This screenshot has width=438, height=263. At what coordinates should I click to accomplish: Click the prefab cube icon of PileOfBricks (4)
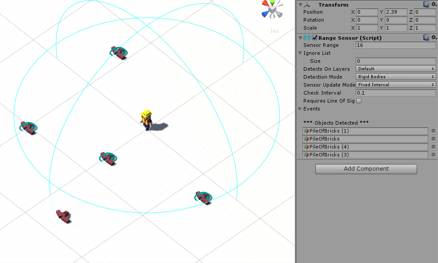[x=306, y=147]
